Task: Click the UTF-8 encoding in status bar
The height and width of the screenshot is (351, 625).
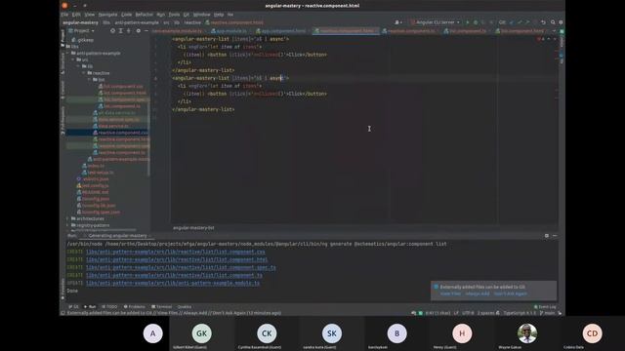Action: (468, 313)
